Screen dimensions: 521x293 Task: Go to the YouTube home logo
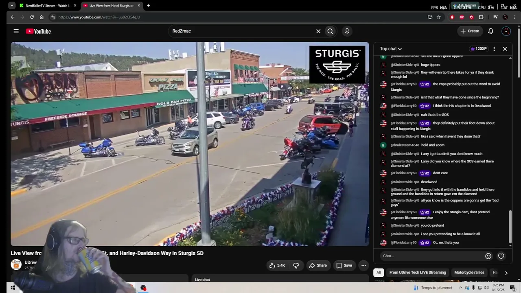(x=38, y=31)
